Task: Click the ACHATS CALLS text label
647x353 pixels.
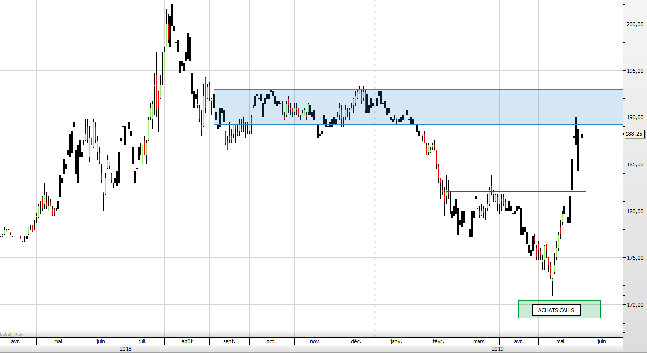Action: (556, 310)
